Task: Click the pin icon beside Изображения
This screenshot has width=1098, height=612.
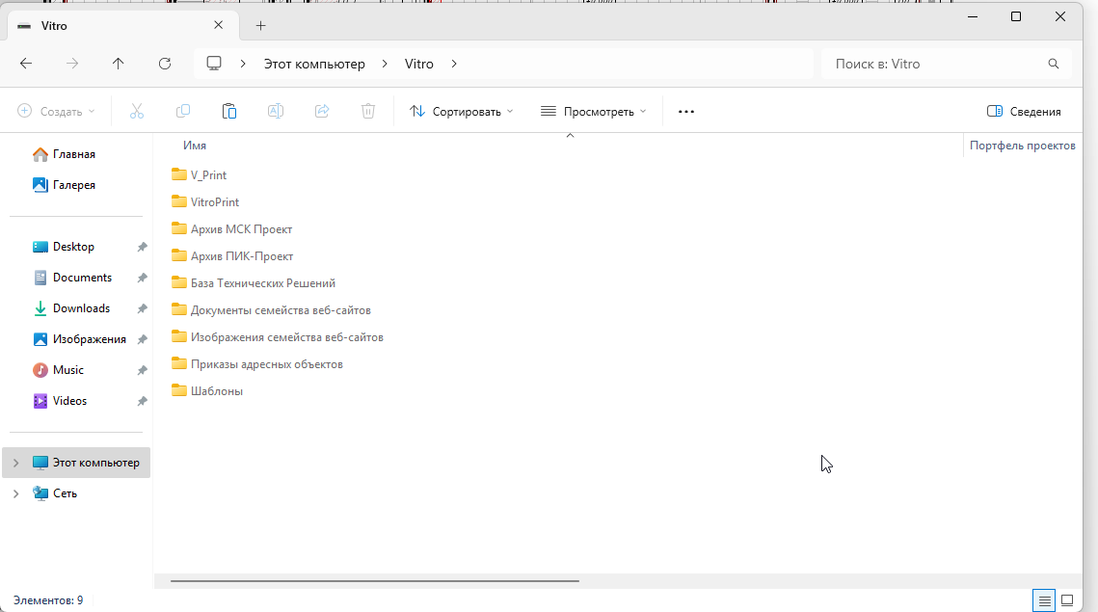Action: [x=142, y=339]
